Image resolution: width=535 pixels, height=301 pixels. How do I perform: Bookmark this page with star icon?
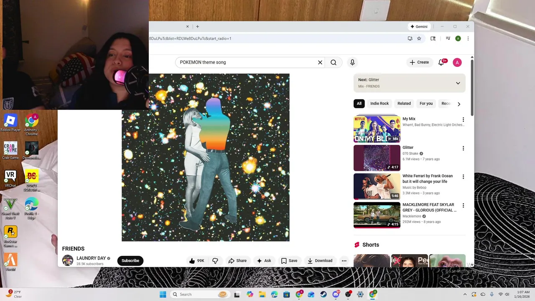pyautogui.click(x=419, y=38)
